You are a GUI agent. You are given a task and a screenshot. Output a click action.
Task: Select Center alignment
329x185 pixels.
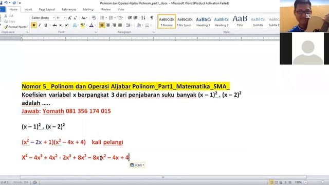pos(108,25)
